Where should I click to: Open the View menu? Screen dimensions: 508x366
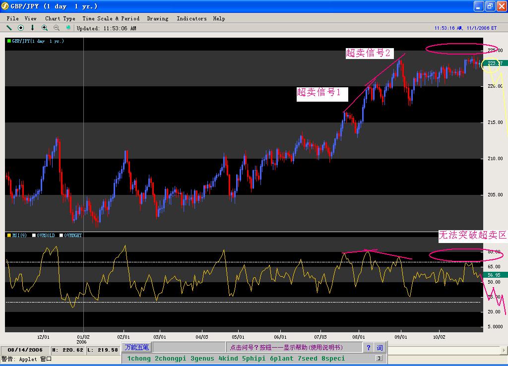(30, 18)
